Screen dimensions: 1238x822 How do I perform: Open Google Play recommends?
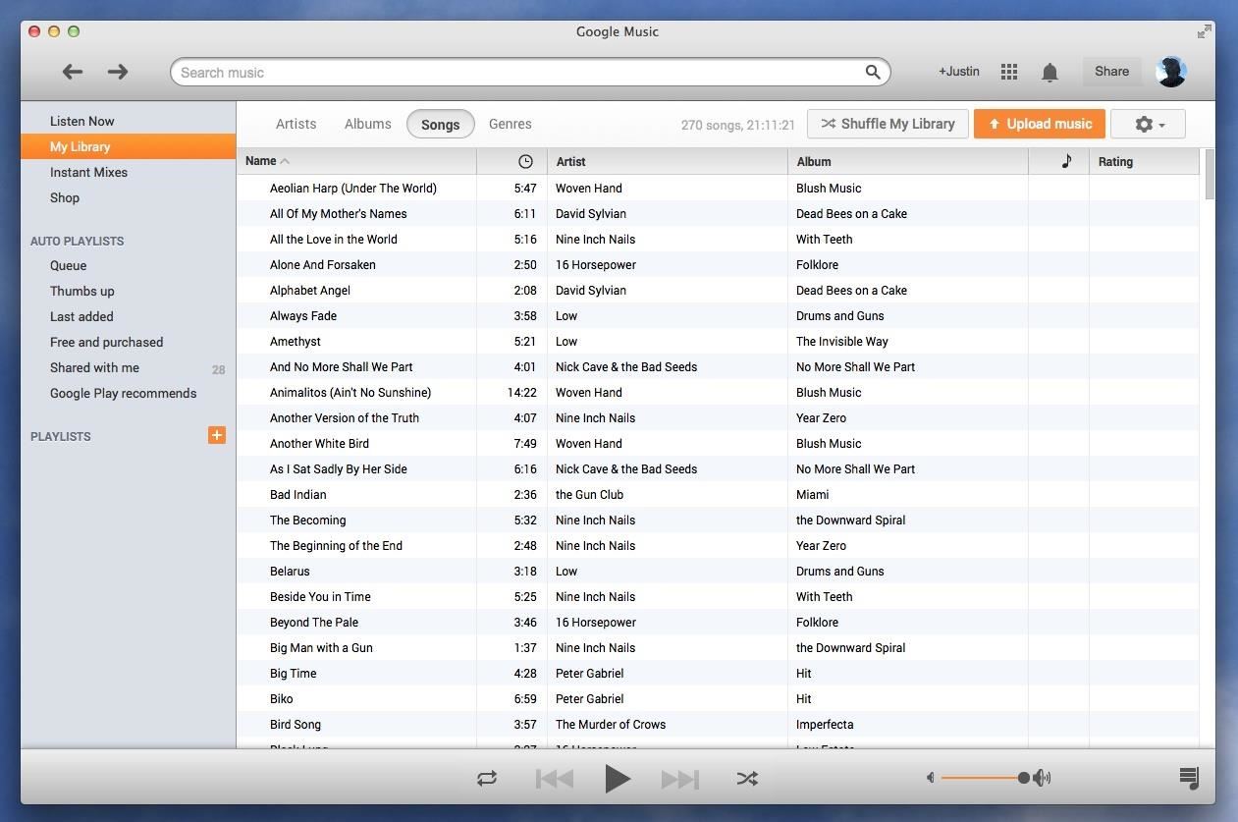(x=124, y=393)
